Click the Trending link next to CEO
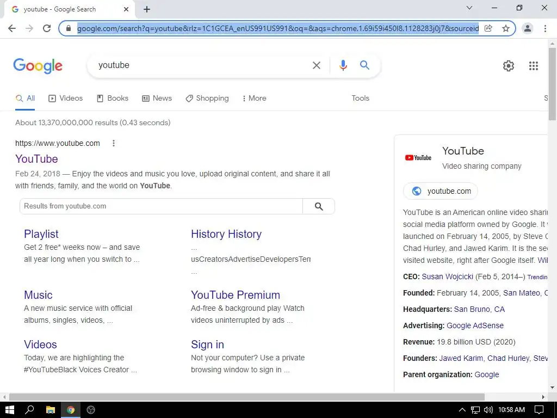557x418 pixels. point(537,277)
